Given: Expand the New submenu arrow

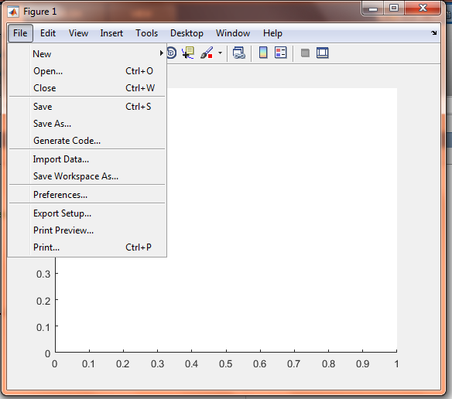Looking at the screenshot, I should coord(162,53).
